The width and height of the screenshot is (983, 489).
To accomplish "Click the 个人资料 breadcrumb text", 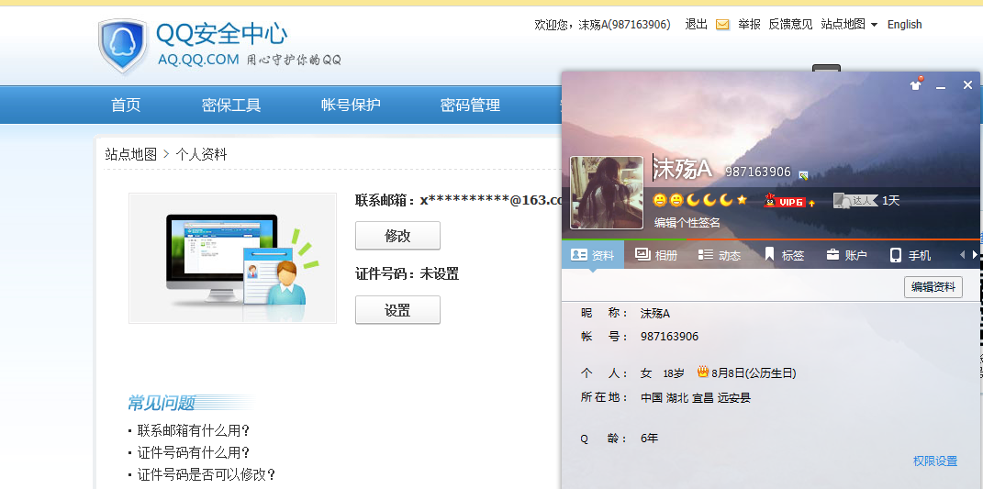I will 201,154.
